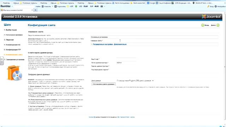Image resolution: width=226 pixels, height=127 pixels.
Task: Open a new tab with plus button
Action: [x=35, y=10]
